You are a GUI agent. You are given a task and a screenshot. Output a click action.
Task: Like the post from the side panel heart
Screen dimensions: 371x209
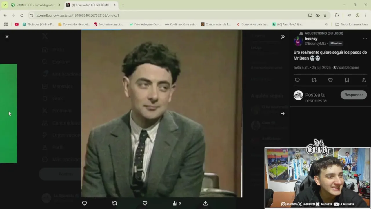330,80
